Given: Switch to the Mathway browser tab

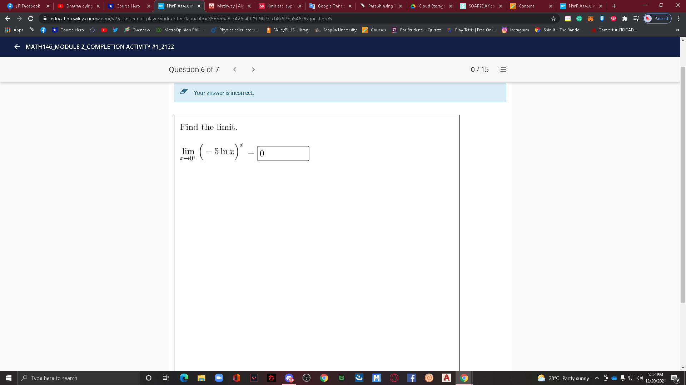Looking at the screenshot, I should tap(229, 6).
